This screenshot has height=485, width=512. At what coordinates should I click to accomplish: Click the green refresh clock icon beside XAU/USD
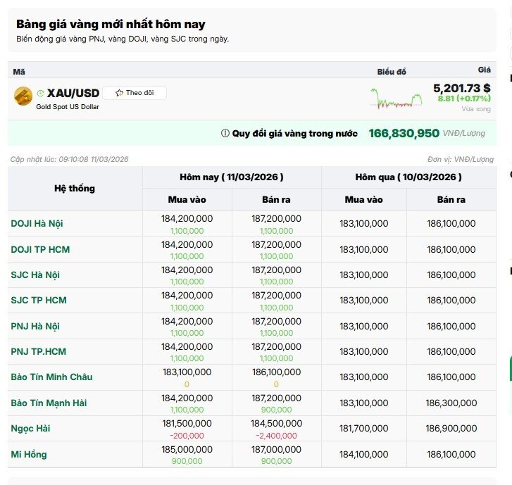[40, 94]
